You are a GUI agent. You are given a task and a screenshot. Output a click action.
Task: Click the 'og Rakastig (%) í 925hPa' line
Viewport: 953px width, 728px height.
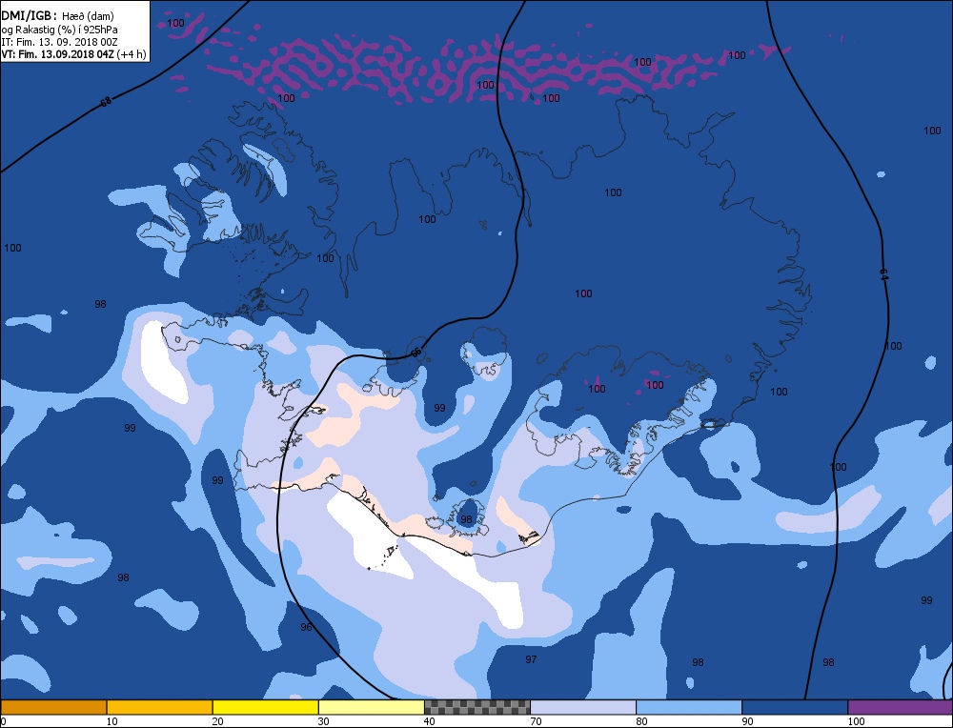click(x=59, y=30)
